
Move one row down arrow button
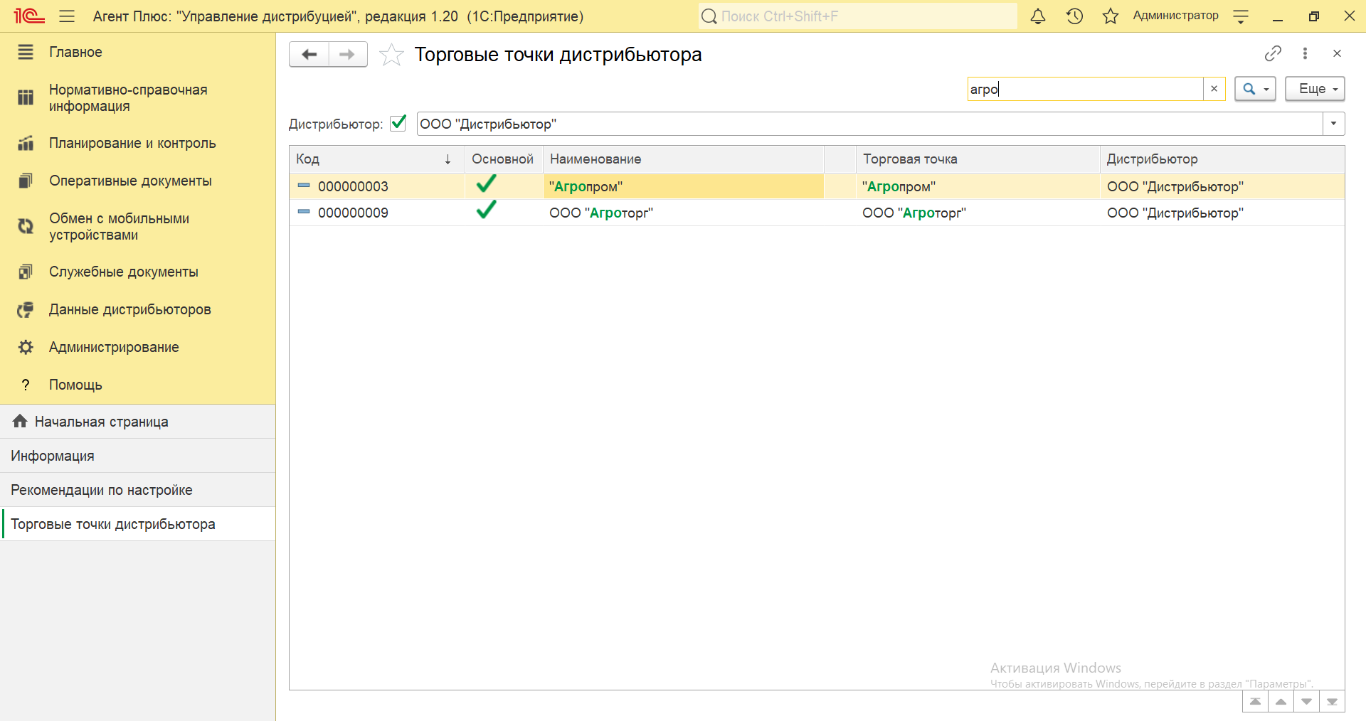coord(1306,701)
